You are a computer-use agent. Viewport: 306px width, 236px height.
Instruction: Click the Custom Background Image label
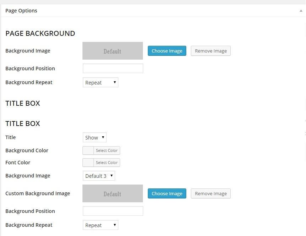38,193
